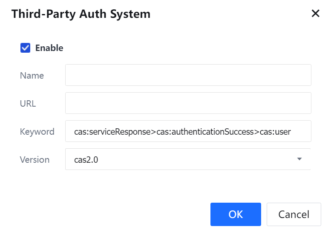Viewport: 331px width, 232px height.
Task: Click the Version field label
Action: coord(35,160)
